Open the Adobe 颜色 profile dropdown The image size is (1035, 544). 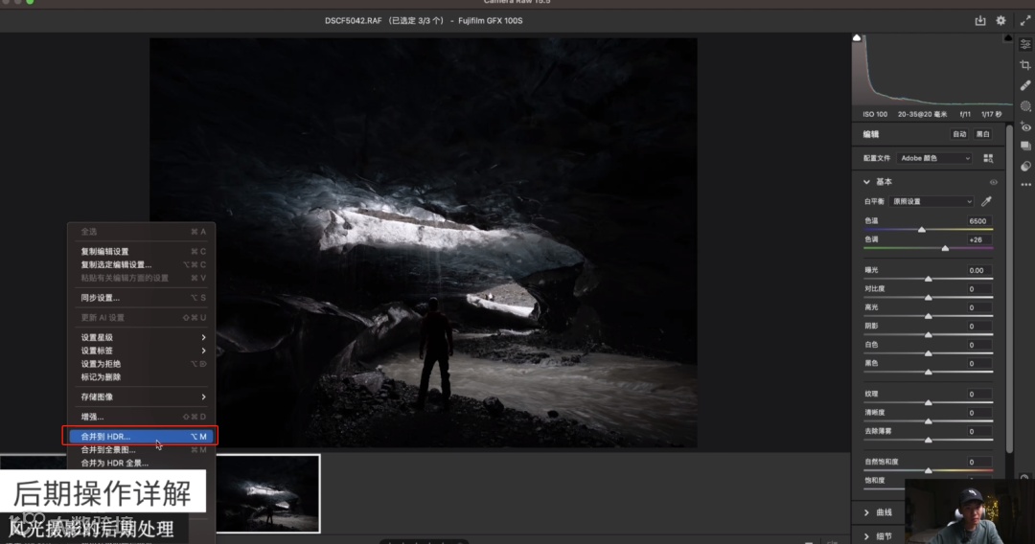click(934, 158)
